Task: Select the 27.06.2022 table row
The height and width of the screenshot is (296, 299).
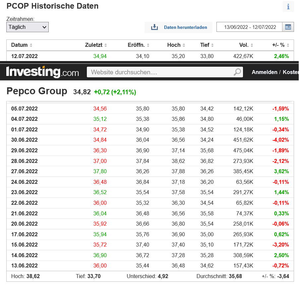Action: pos(150,172)
